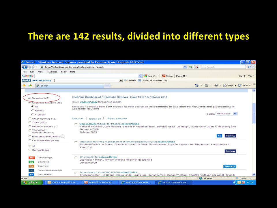Click the Internet zone globe icon
Viewport: 277px width, 208px height.
[201, 178]
